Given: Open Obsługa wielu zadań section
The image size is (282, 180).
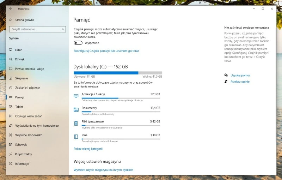Looking at the screenshot, I should pyautogui.click(x=28, y=116).
